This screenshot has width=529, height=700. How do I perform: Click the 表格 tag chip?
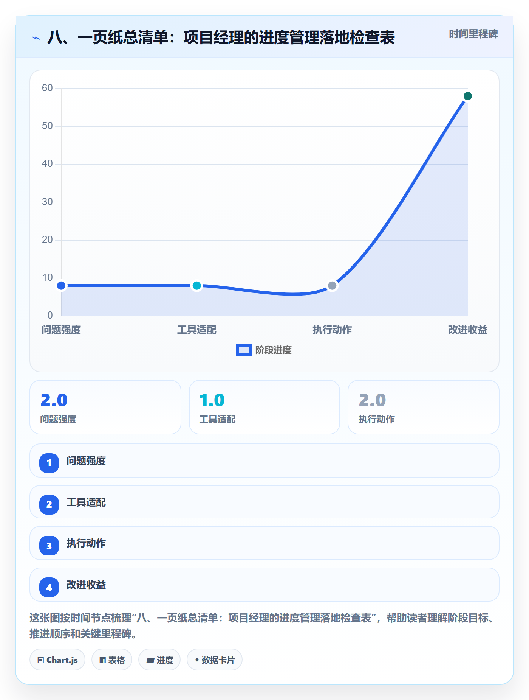tap(112, 660)
